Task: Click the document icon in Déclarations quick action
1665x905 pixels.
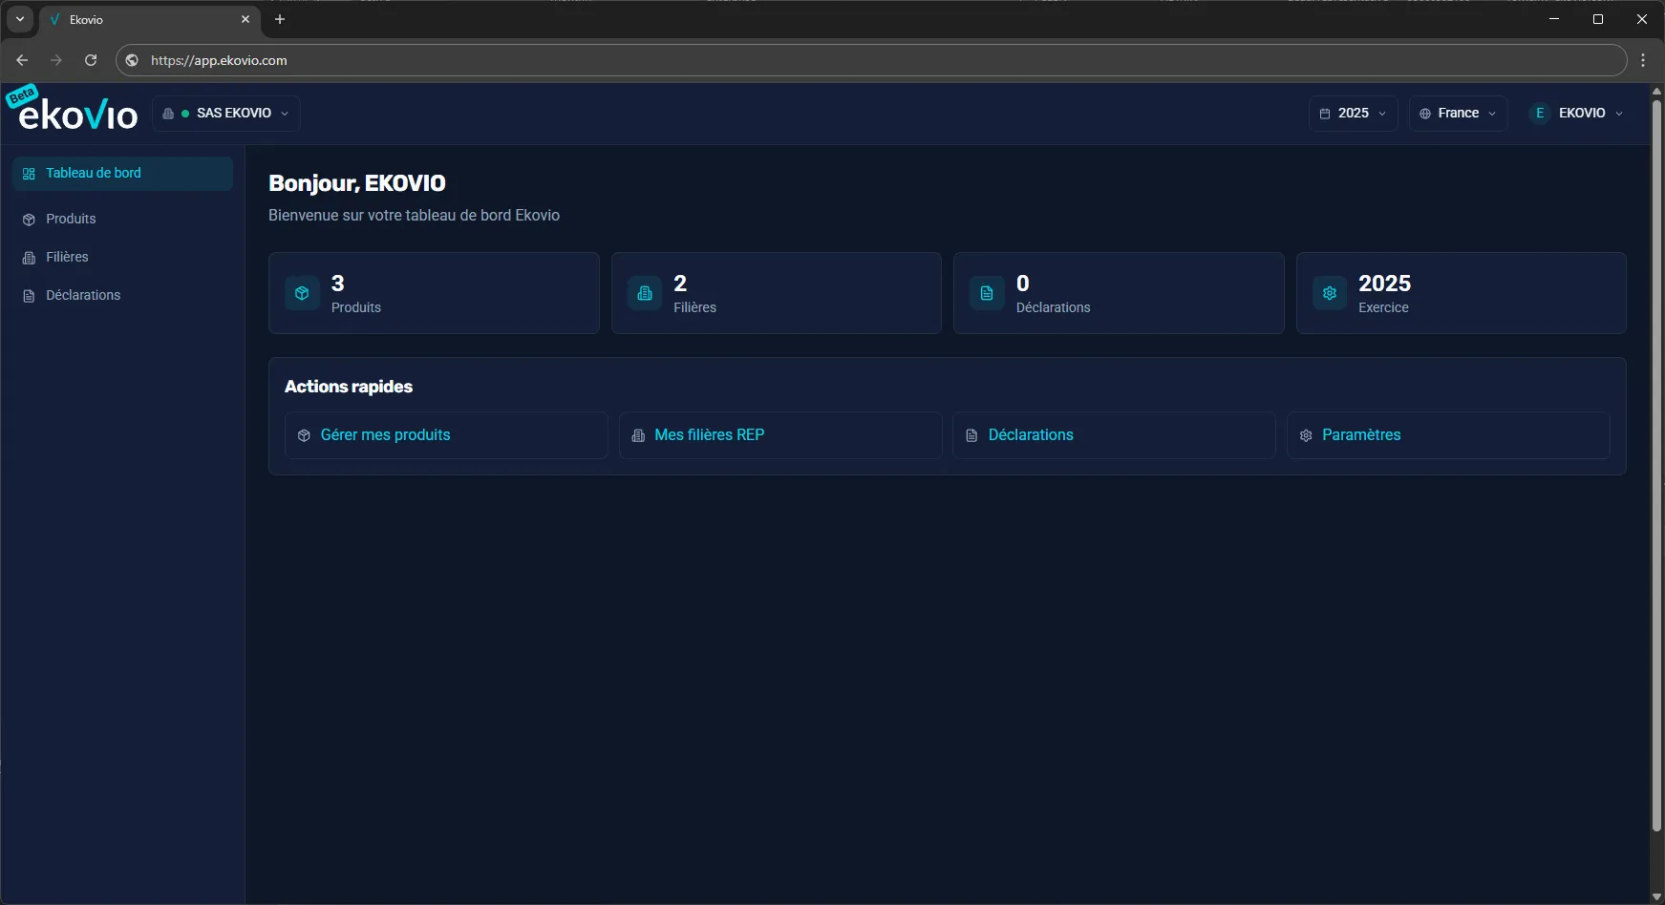Action: pyautogui.click(x=971, y=435)
